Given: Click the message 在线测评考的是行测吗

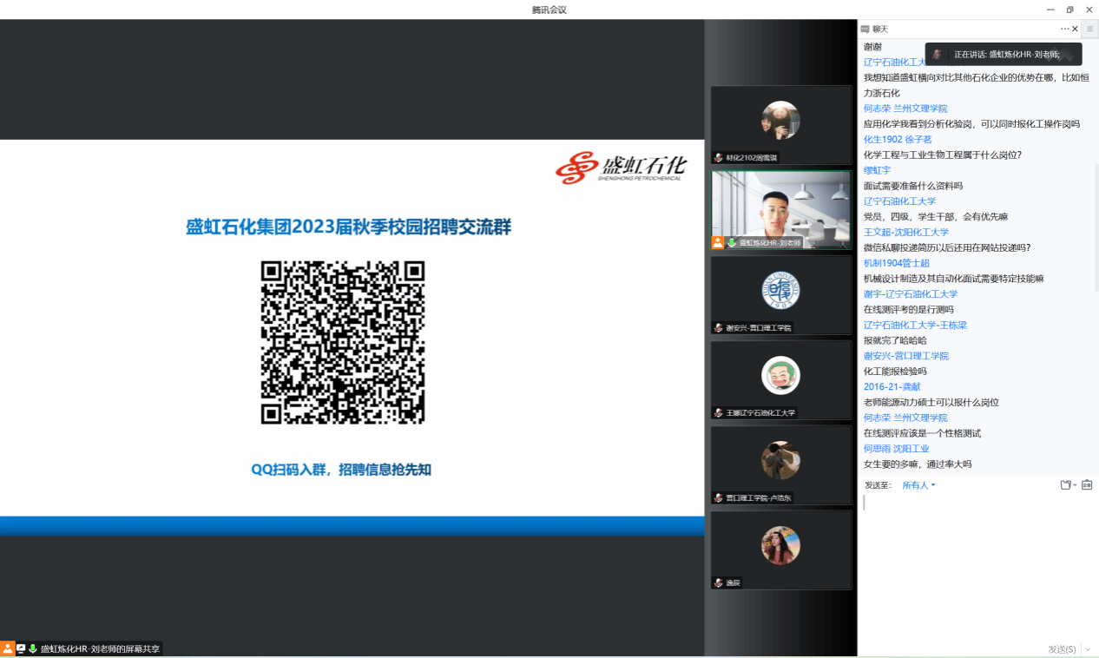Looking at the screenshot, I should click(909, 309).
